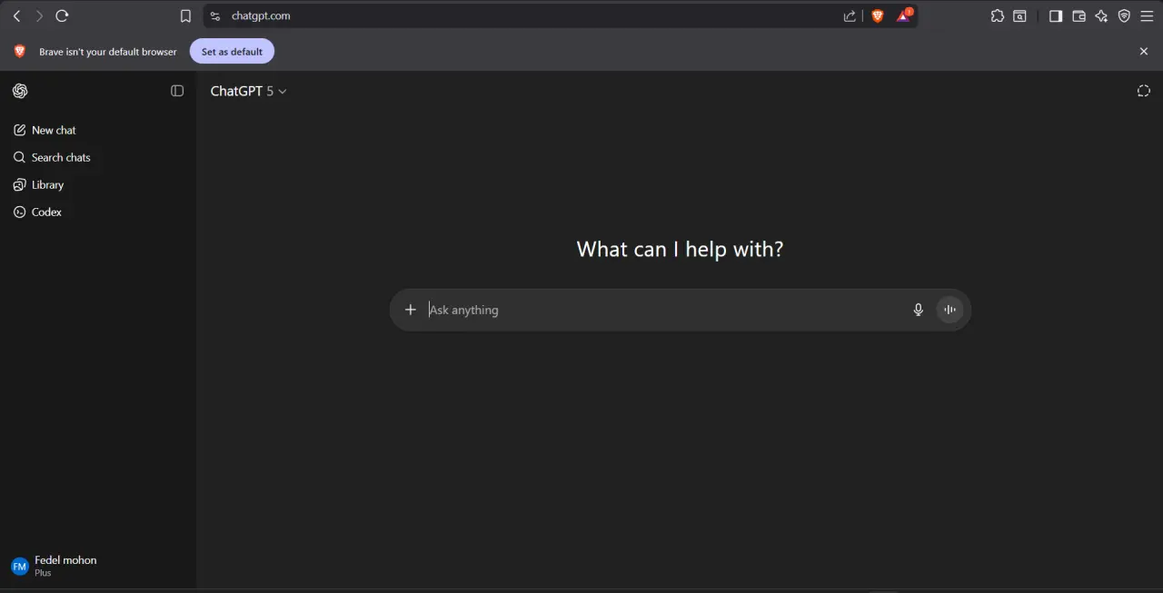Open the ChatGPT 5 model dropdown
The height and width of the screenshot is (593, 1163).
[x=248, y=91]
